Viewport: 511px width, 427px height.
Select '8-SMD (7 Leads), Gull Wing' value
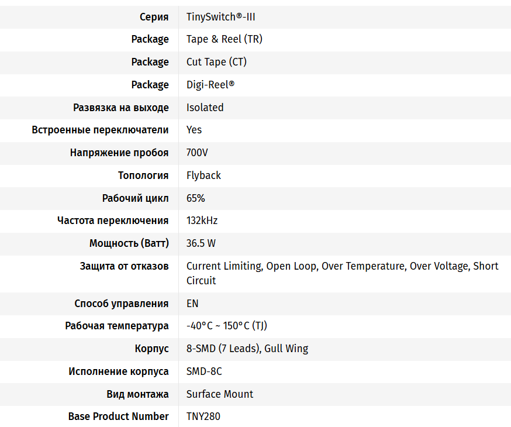tap(247, 349)
